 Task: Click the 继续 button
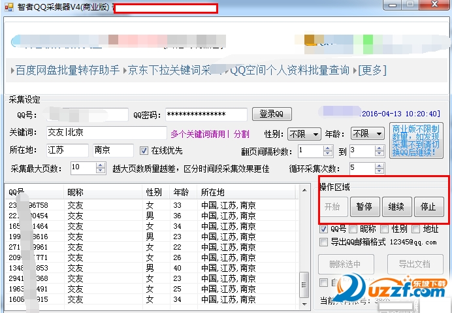[x=396, y=207]
